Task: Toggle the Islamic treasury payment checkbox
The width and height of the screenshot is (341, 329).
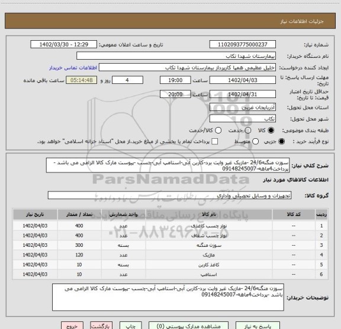Action: [x=215, y=142]
